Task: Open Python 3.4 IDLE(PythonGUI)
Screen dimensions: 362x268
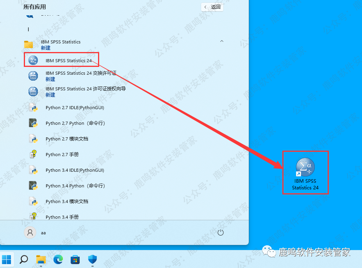Action: point(75,170)
